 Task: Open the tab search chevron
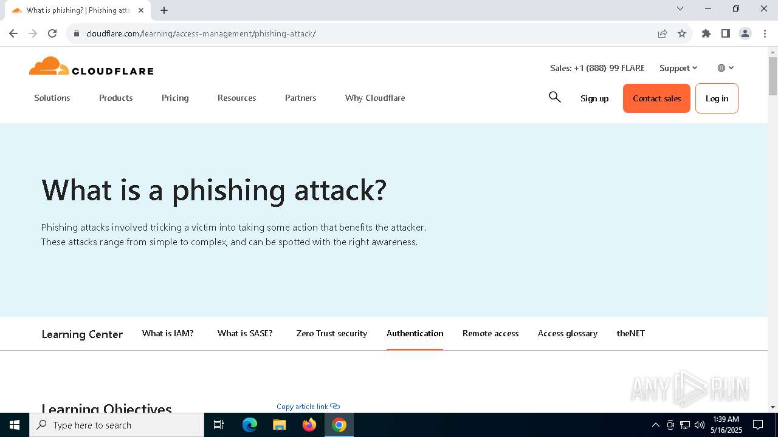point(680,8)
